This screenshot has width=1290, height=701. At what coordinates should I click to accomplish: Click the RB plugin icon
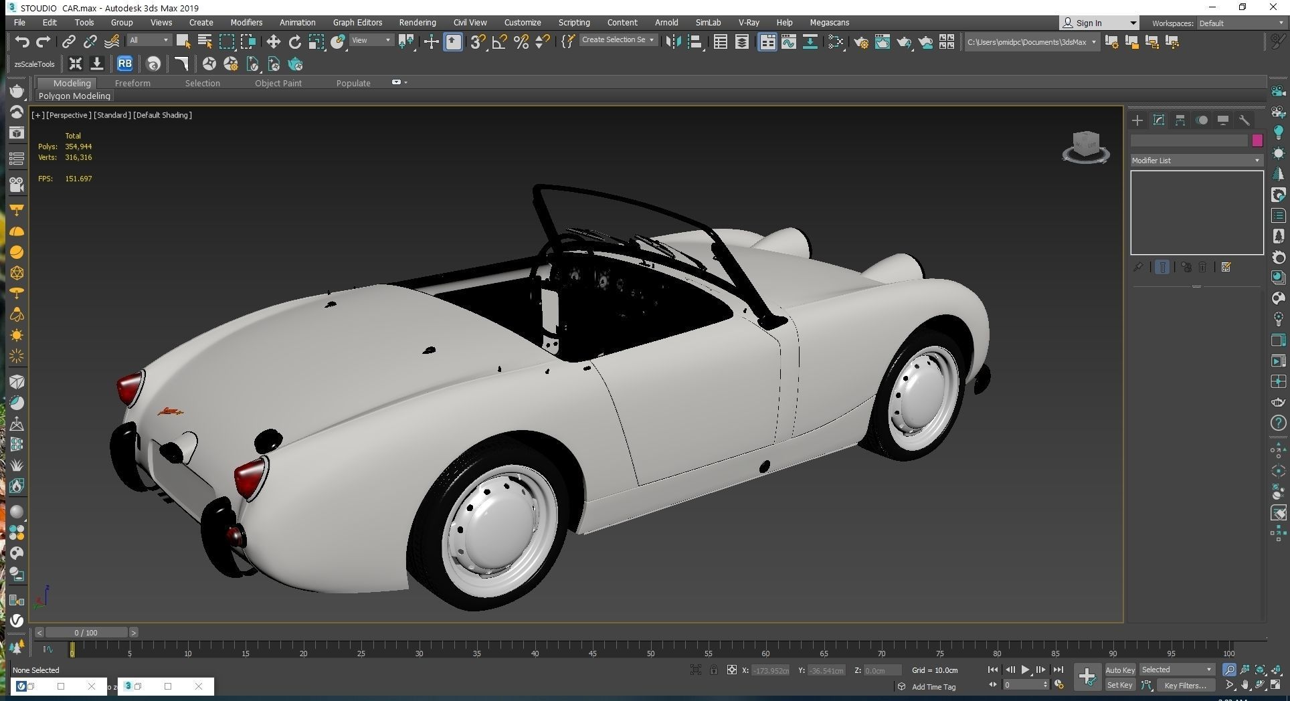(x=124, y=64)
